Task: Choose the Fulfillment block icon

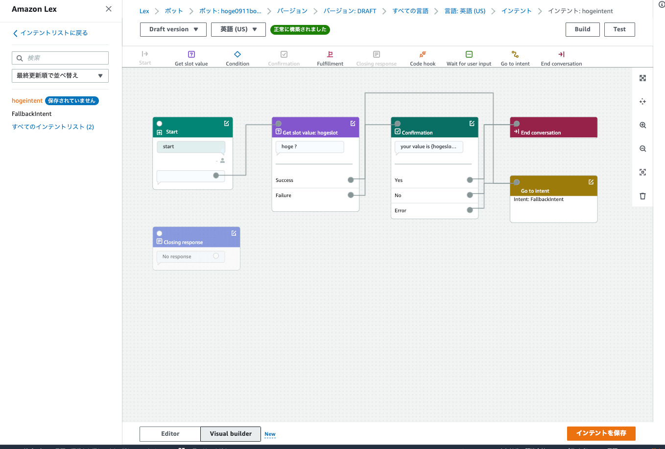Action: 330,54
